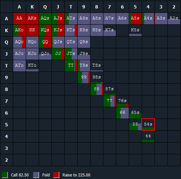Image resolution: width=181 pixels, height=179 pixels.
Task: Select the AKs hand cell
Action: 32,18
